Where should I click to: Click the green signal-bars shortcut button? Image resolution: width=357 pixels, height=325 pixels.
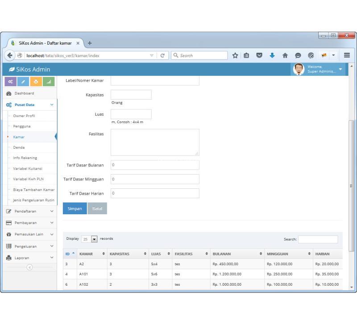coord(49,81)
